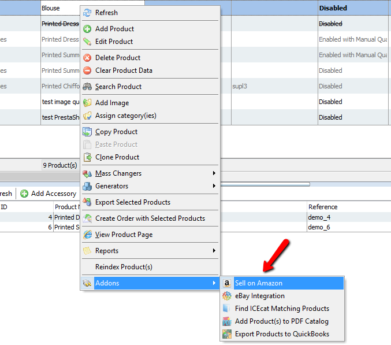
Task: Click the Amazon logo icon
Action: (x=226, y=283)
